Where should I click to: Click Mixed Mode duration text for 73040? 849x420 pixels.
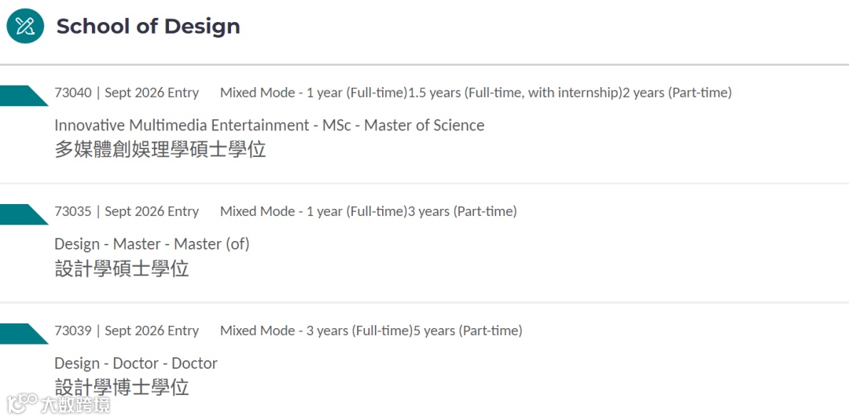pyautogui.click(x=476, y=93)
